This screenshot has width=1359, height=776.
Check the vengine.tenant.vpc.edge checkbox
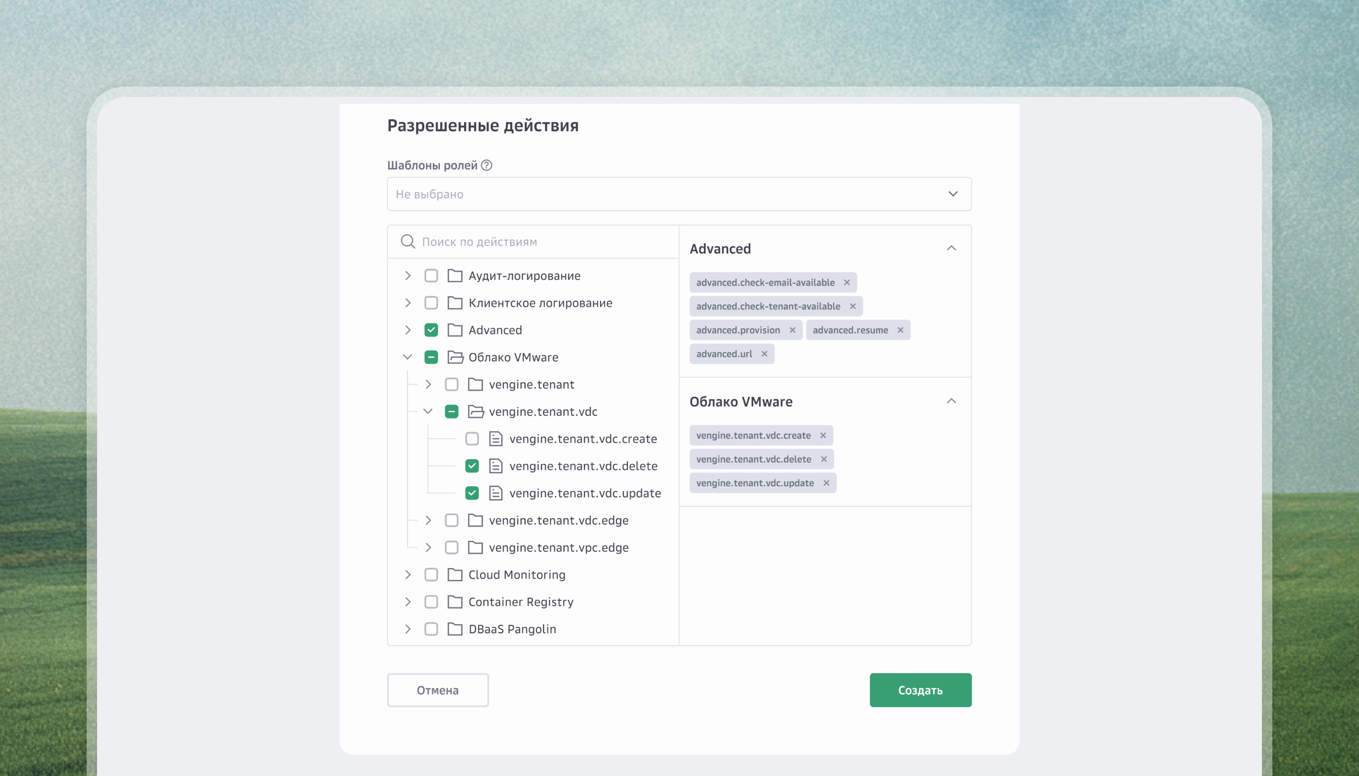tap(452, 547)
